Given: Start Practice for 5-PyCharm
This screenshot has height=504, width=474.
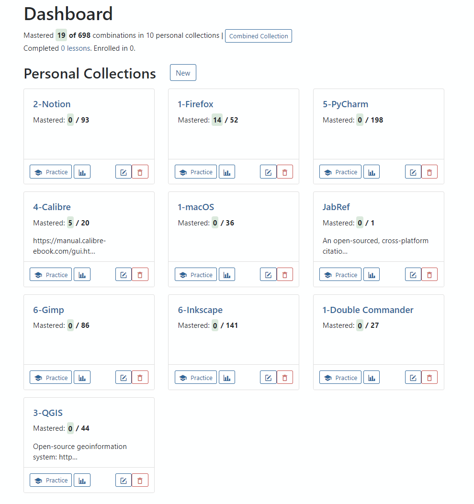Looking at the screenshot, I should coord(340,172).
